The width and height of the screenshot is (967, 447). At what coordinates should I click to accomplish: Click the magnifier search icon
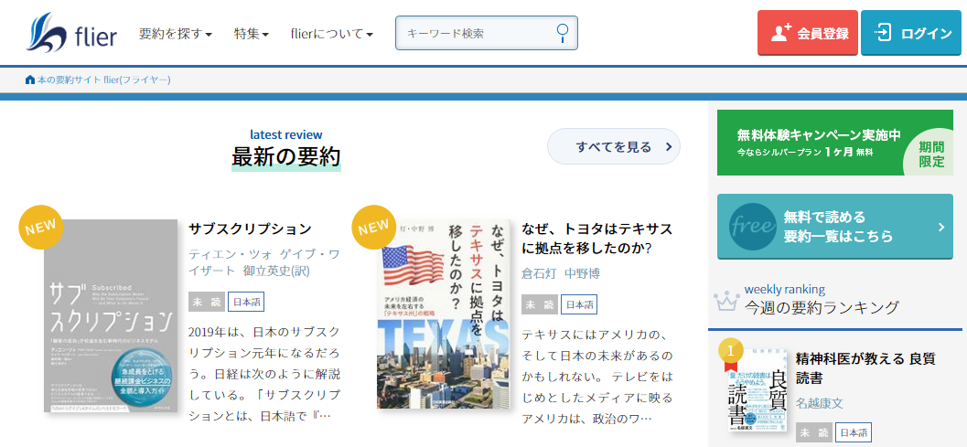coord(562,33)
